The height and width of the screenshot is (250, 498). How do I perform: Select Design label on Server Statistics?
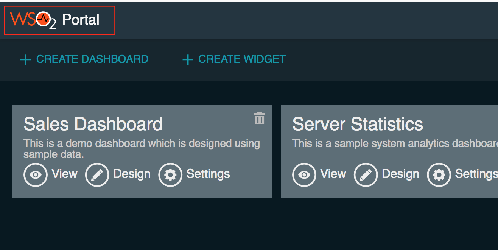click(x=401, y=174)
